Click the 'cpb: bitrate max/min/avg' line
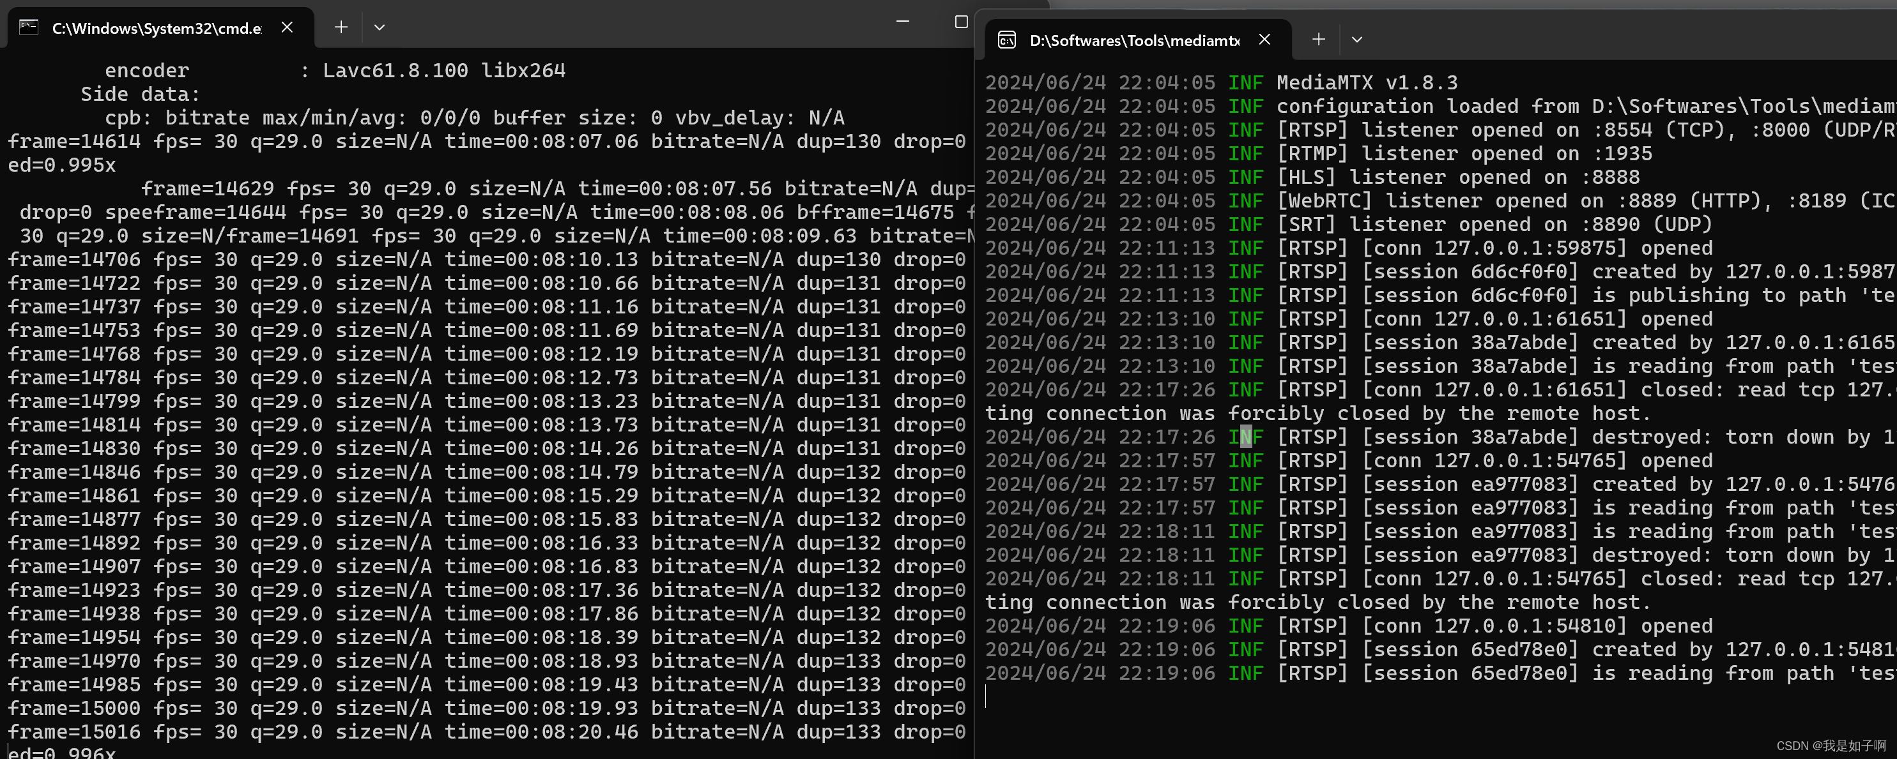This screenshot has height=759, width=1897. click(474, 117)
